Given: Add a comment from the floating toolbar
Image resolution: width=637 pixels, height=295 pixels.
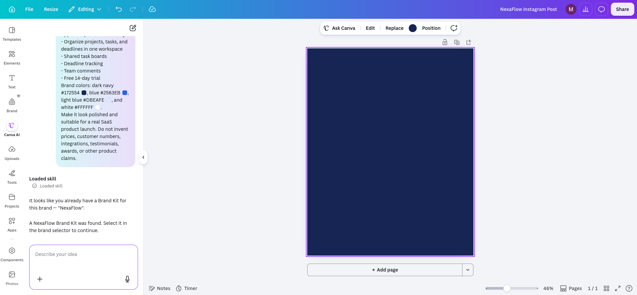Looking at the screenshot, I should click(454, 28).
